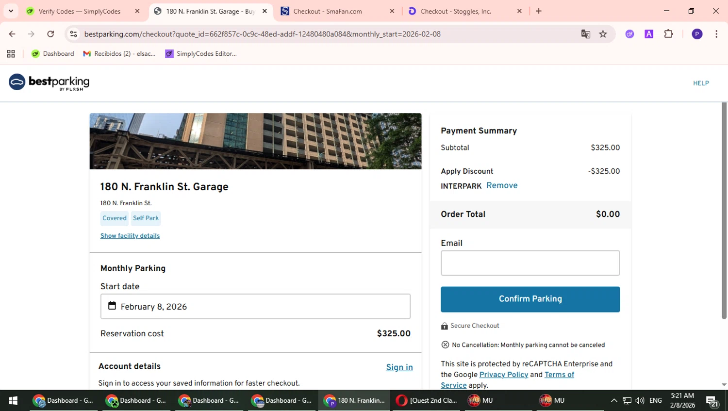
Task: Switch to the Checkout - SmaFan.com tab
Action: tap(328, 11)
